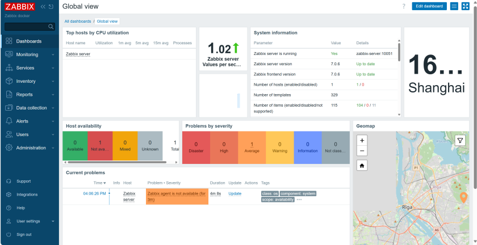Enter kiosk fullscreen mode icon
Image resolution: width=477 pixels, height=245 pixels.
coord(466,6)
